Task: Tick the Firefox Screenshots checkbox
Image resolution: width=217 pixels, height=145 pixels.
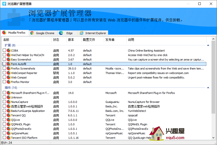Action: [x=4, y=68]
